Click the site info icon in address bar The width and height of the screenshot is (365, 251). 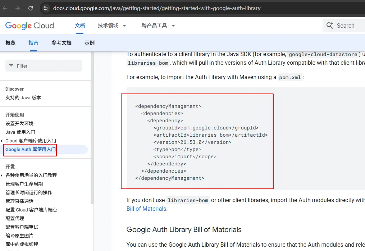click(46, 8)
